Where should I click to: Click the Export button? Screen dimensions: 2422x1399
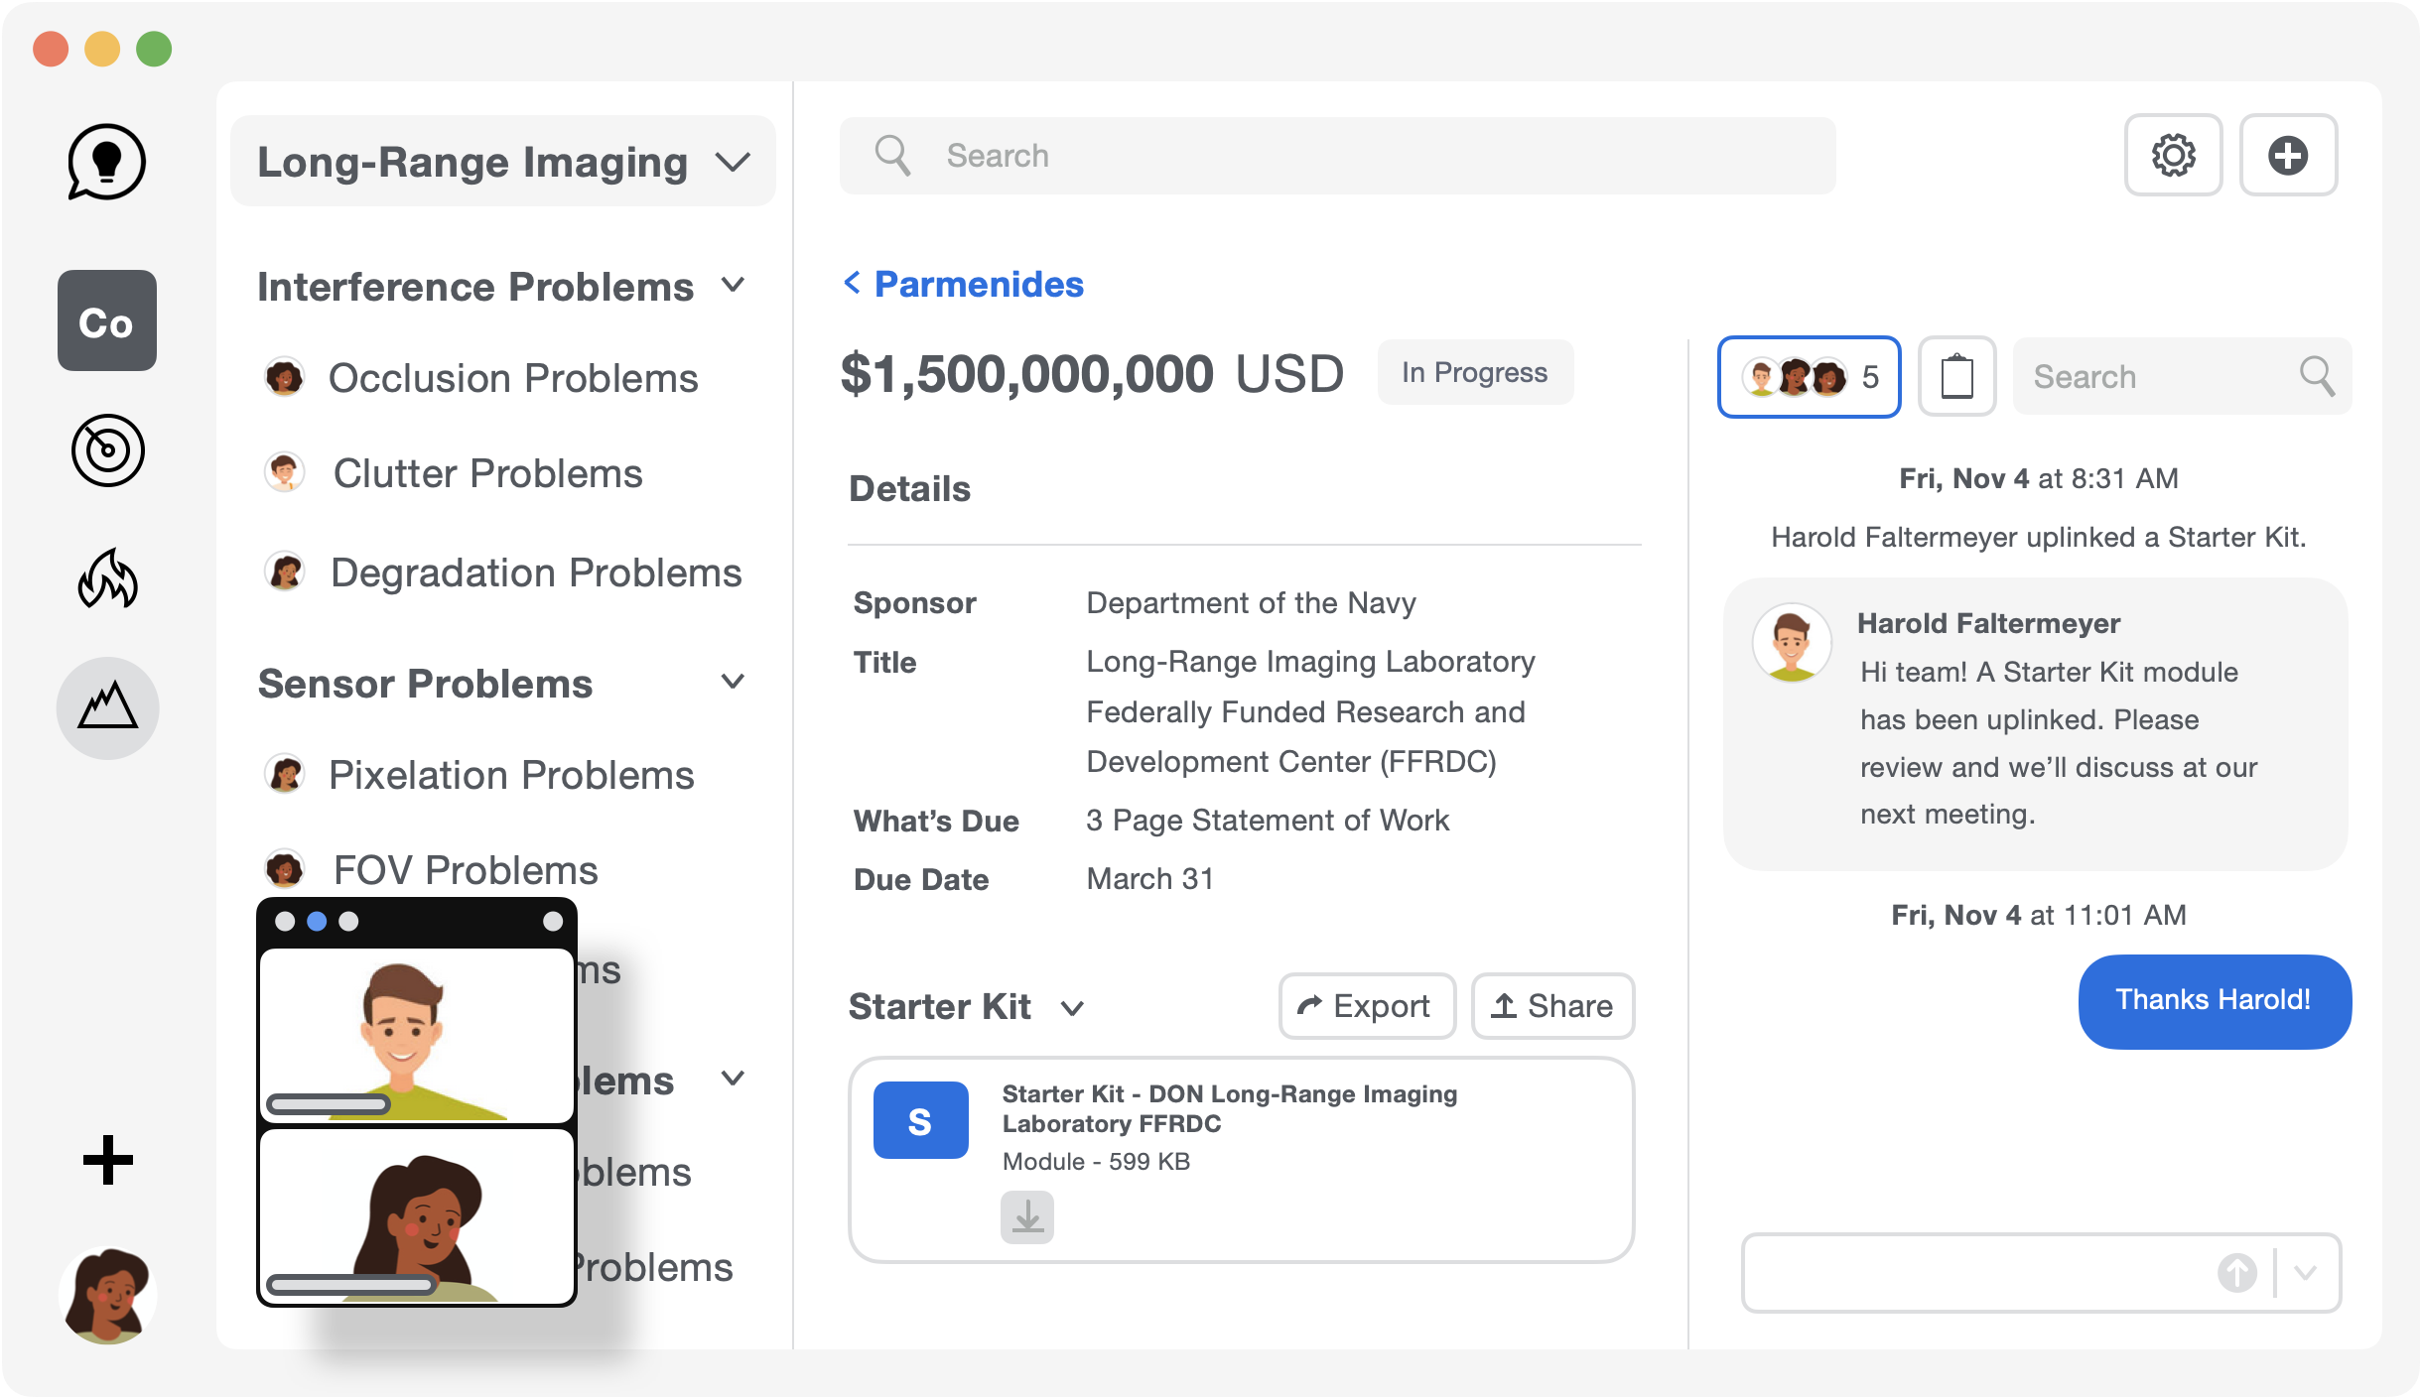coord(1367,1006)
